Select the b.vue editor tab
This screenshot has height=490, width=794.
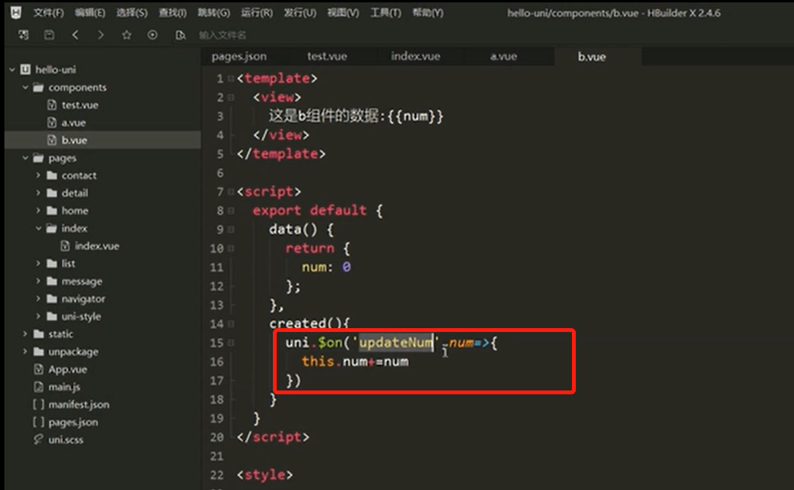pyautogui.click(x=592, y=56)
